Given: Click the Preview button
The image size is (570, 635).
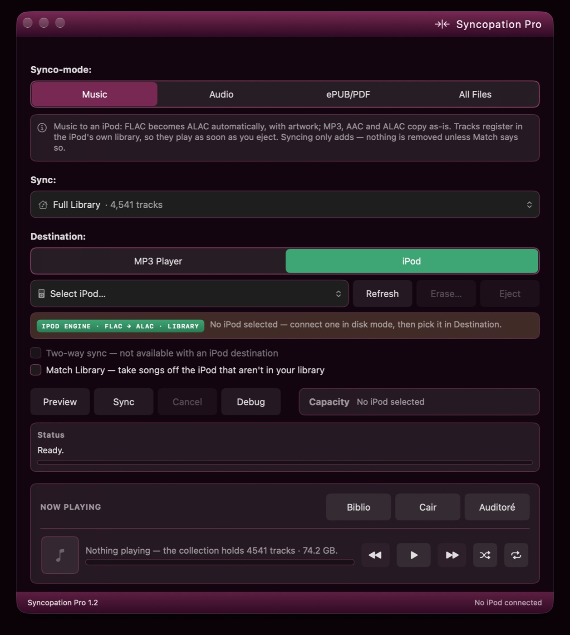Looking at the screenshot, I should click(60, 402).
